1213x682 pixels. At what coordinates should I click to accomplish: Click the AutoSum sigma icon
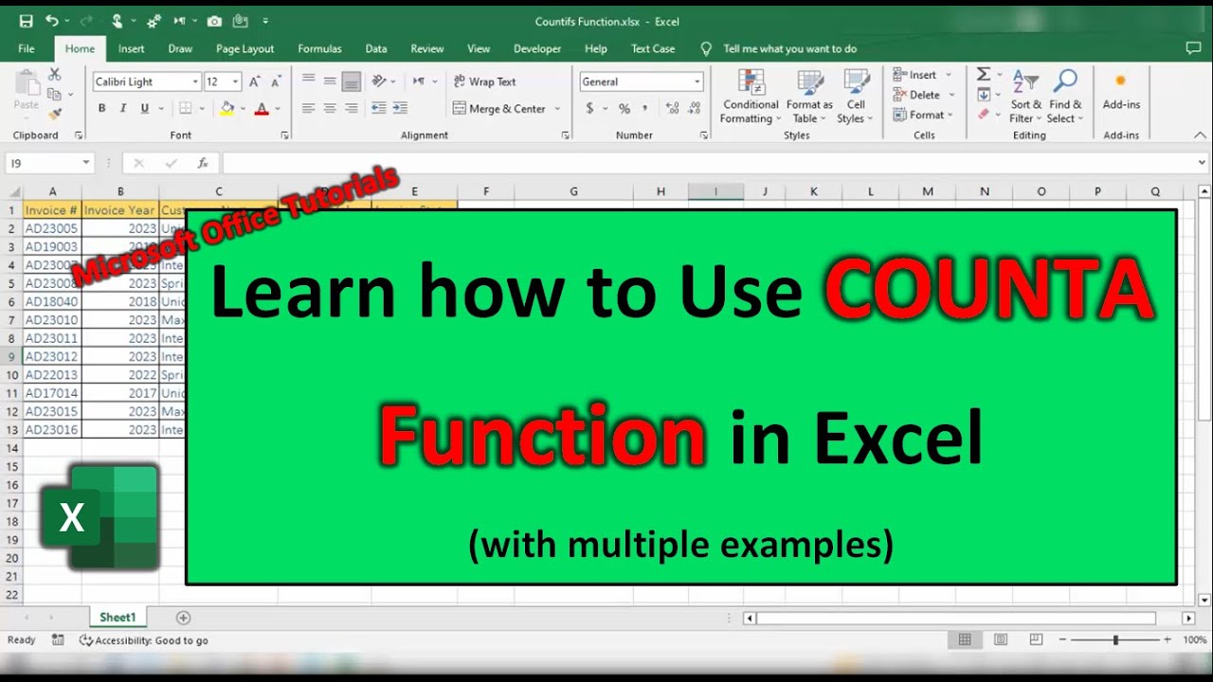984,74
